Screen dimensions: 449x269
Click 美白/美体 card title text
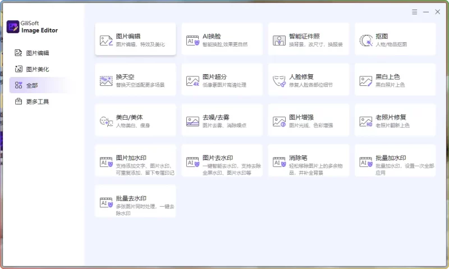(129, 117)
